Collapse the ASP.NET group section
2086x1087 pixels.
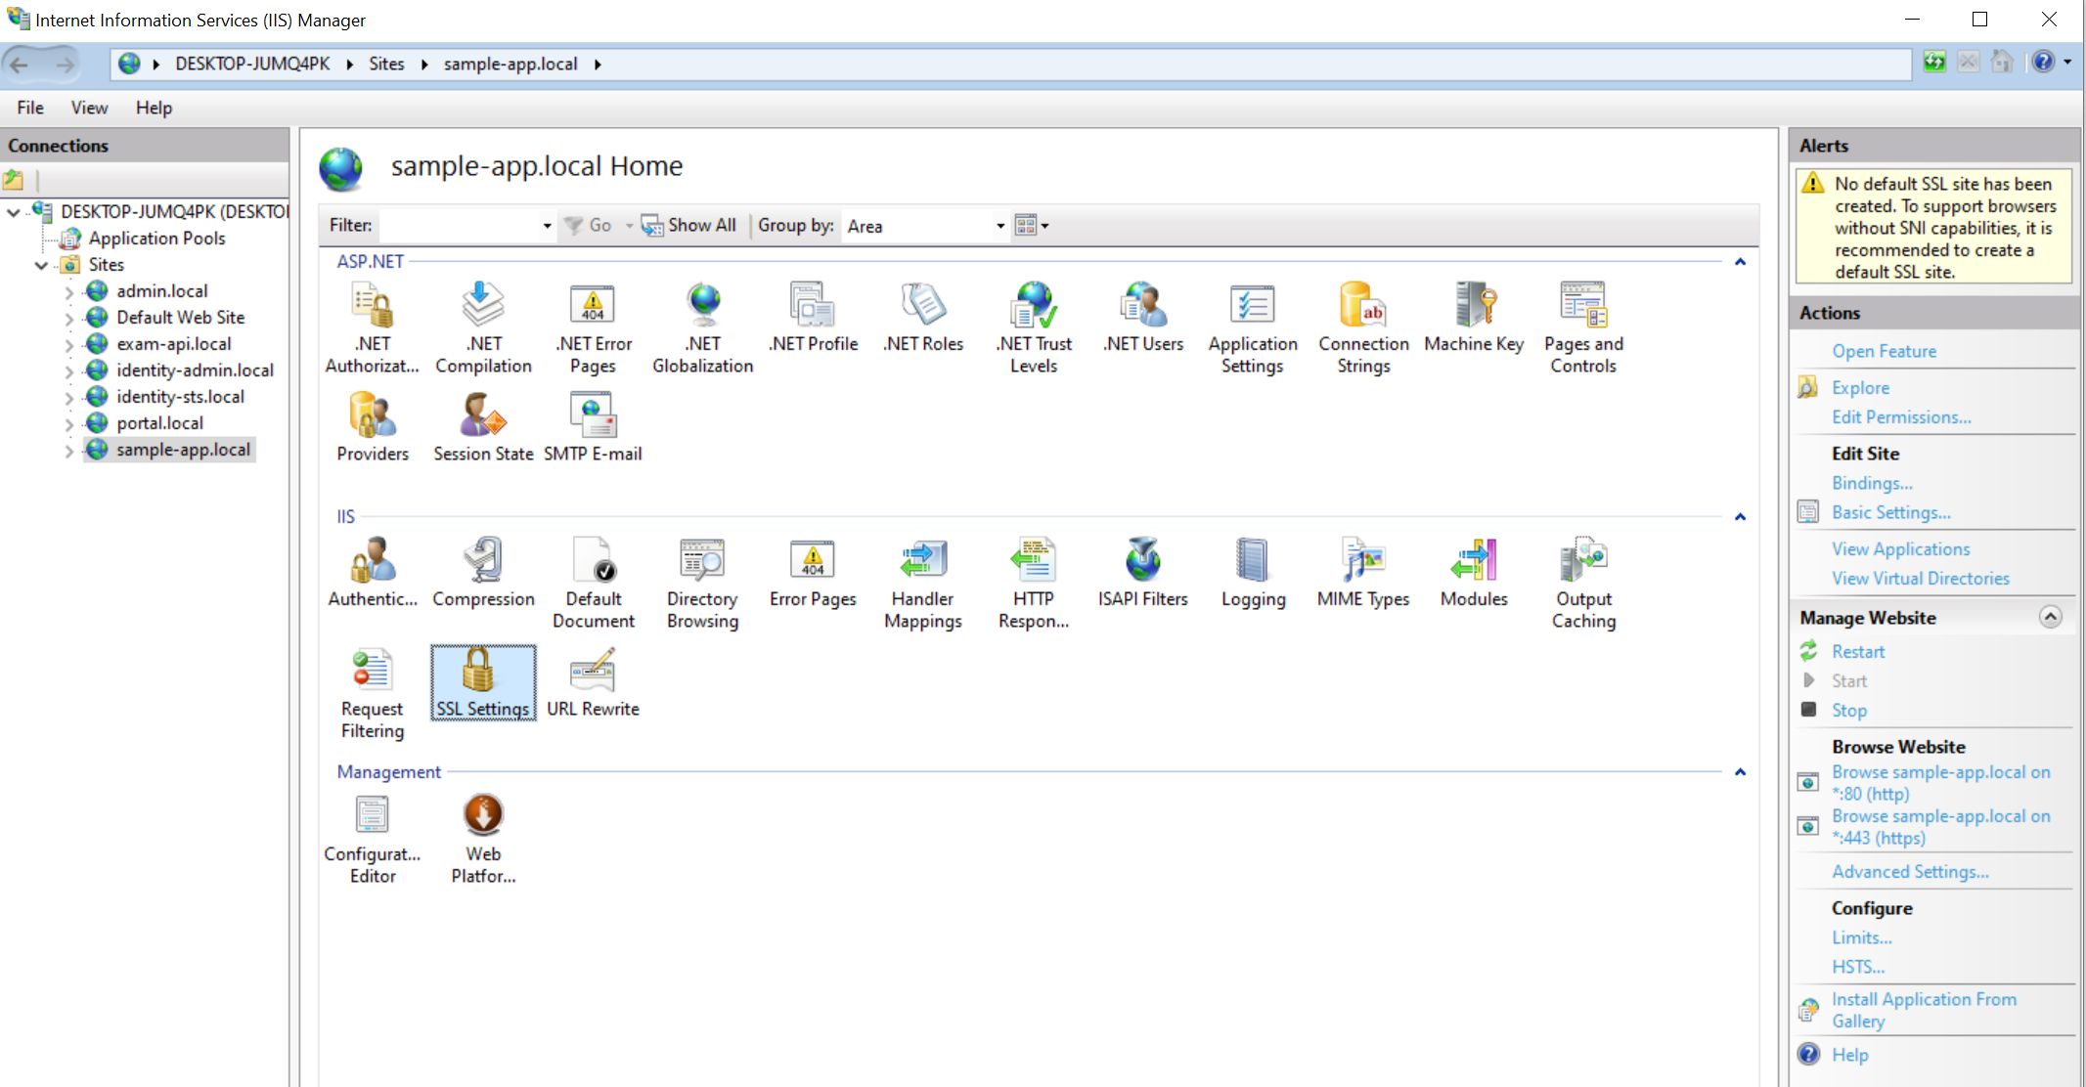(1740, 262)
